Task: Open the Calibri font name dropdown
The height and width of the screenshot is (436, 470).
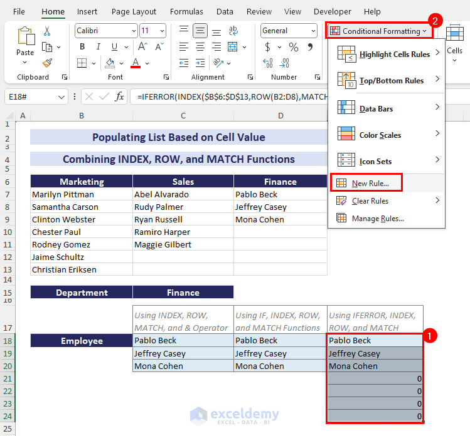Action: [134, 31]
